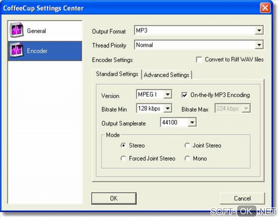Expand the Bitrate Min dropdown arrow
279x218 pixels.
167,108
